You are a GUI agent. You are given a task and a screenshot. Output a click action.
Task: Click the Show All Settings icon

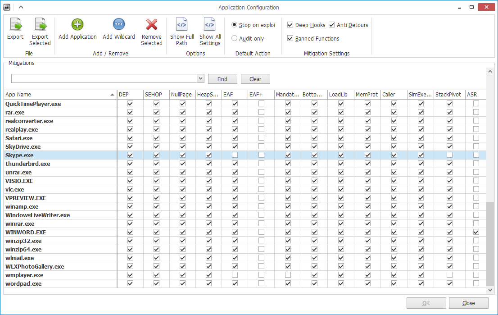pyautogui.click(x=210, y=24)
